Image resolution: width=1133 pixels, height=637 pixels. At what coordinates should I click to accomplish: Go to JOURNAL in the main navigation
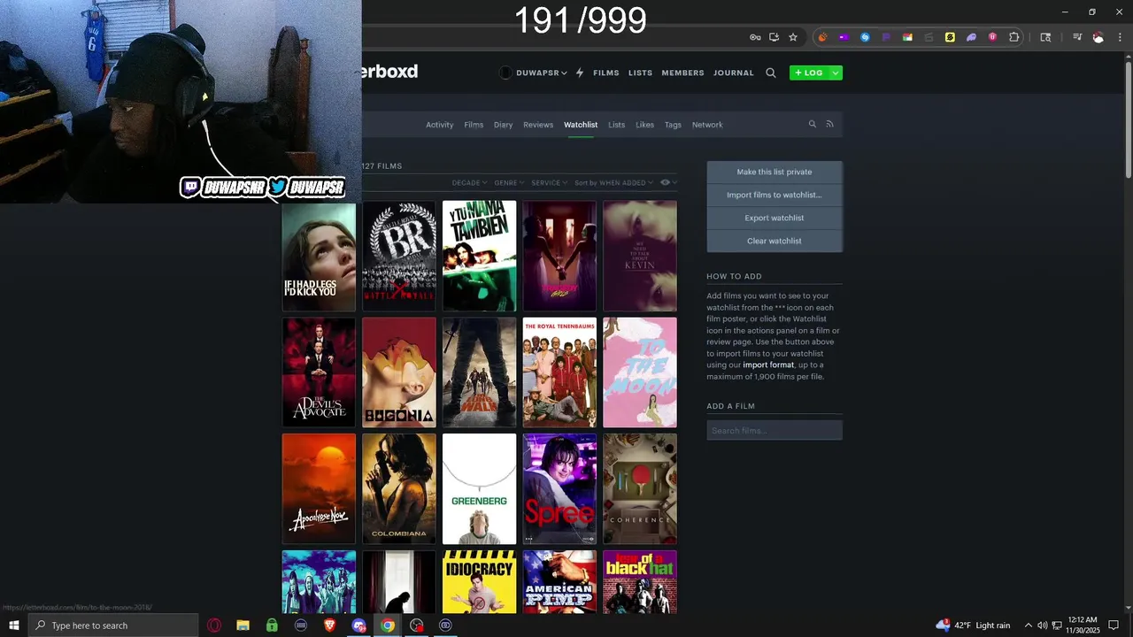[734, 73]
